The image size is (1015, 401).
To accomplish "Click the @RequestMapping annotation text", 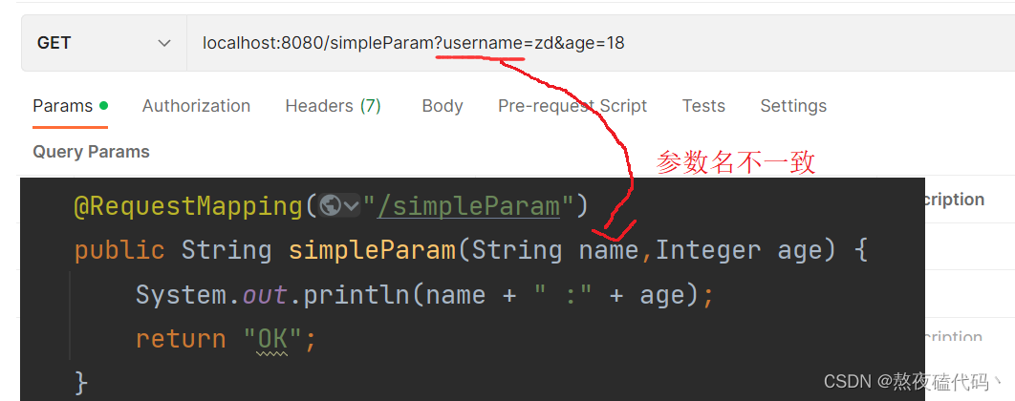I will point(187,206).
